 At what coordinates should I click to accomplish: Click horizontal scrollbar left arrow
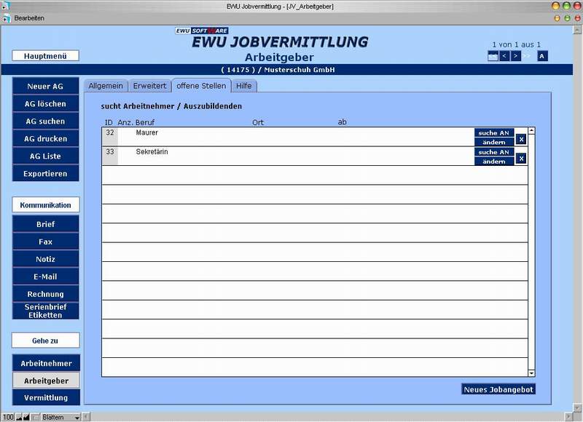(86, 417)
